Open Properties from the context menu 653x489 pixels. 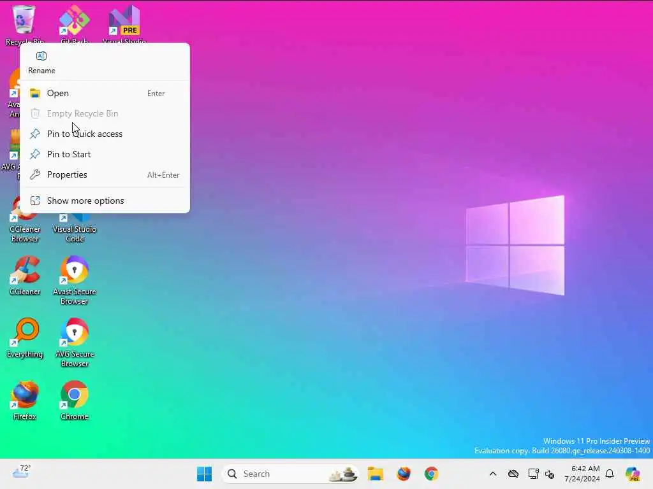tap(105, 174)
